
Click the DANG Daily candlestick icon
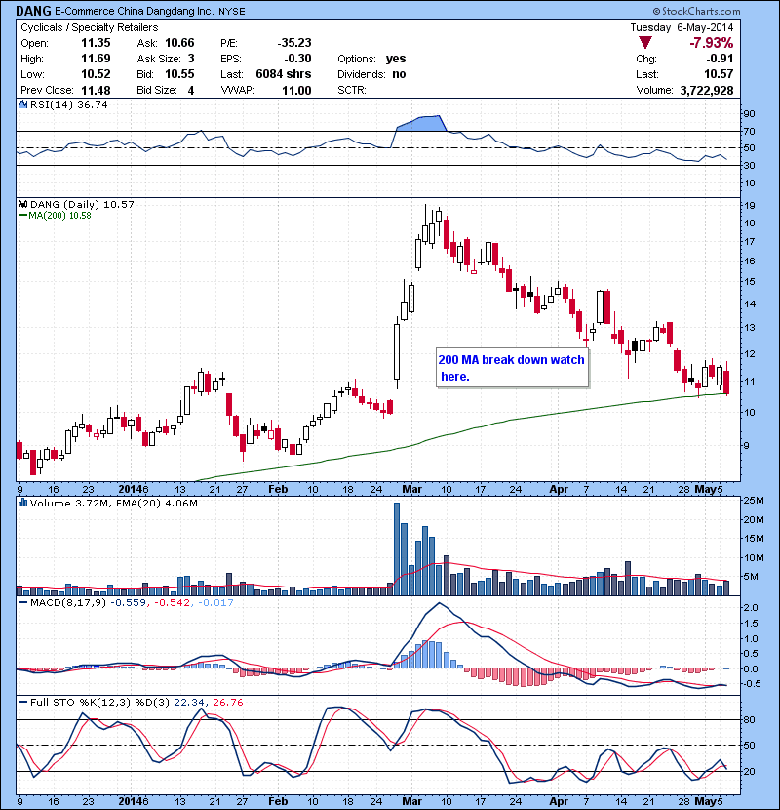[x=22, y=205]
